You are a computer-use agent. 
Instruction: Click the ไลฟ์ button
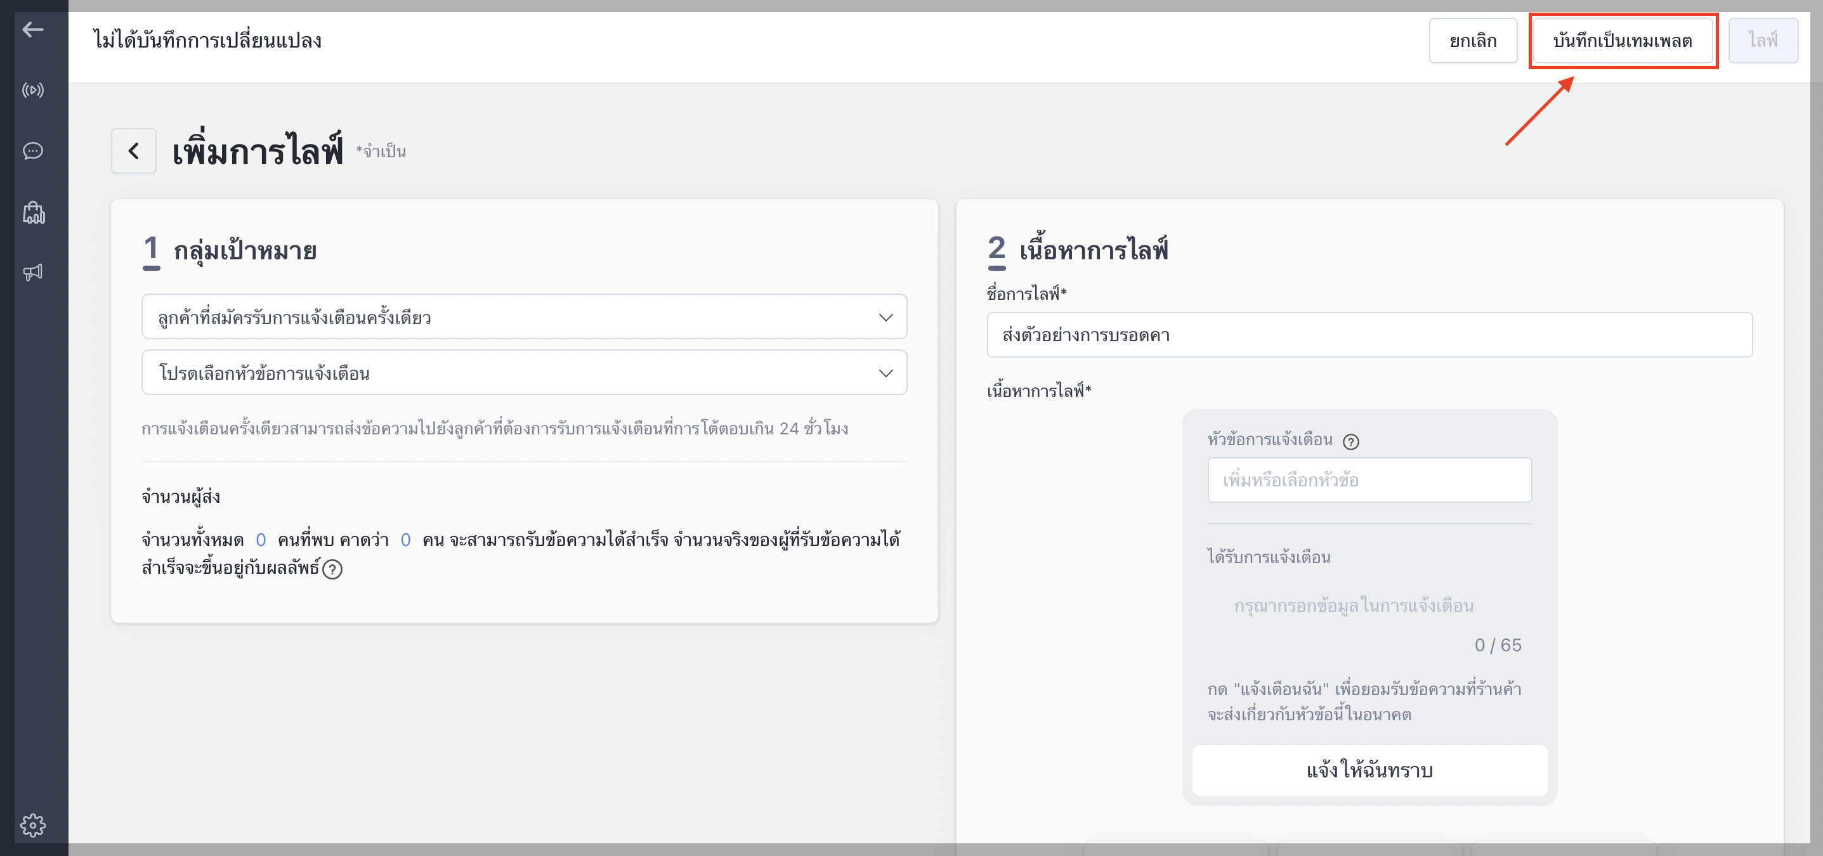(1763, 41)
